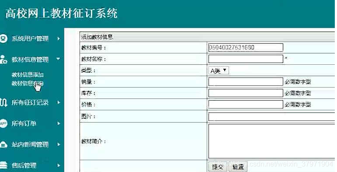337x172 pixels.
Task: Click the 销量 input field
Action: (246, 81)
